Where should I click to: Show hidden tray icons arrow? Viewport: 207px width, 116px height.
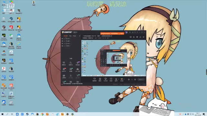point(183,114)
